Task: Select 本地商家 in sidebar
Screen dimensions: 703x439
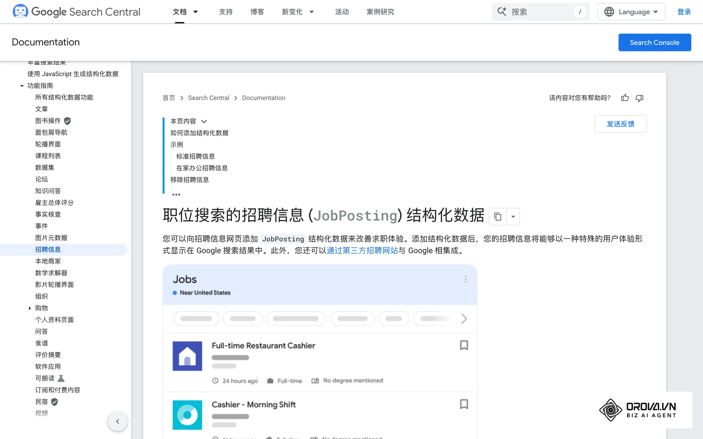Action: tap(48, 261)
